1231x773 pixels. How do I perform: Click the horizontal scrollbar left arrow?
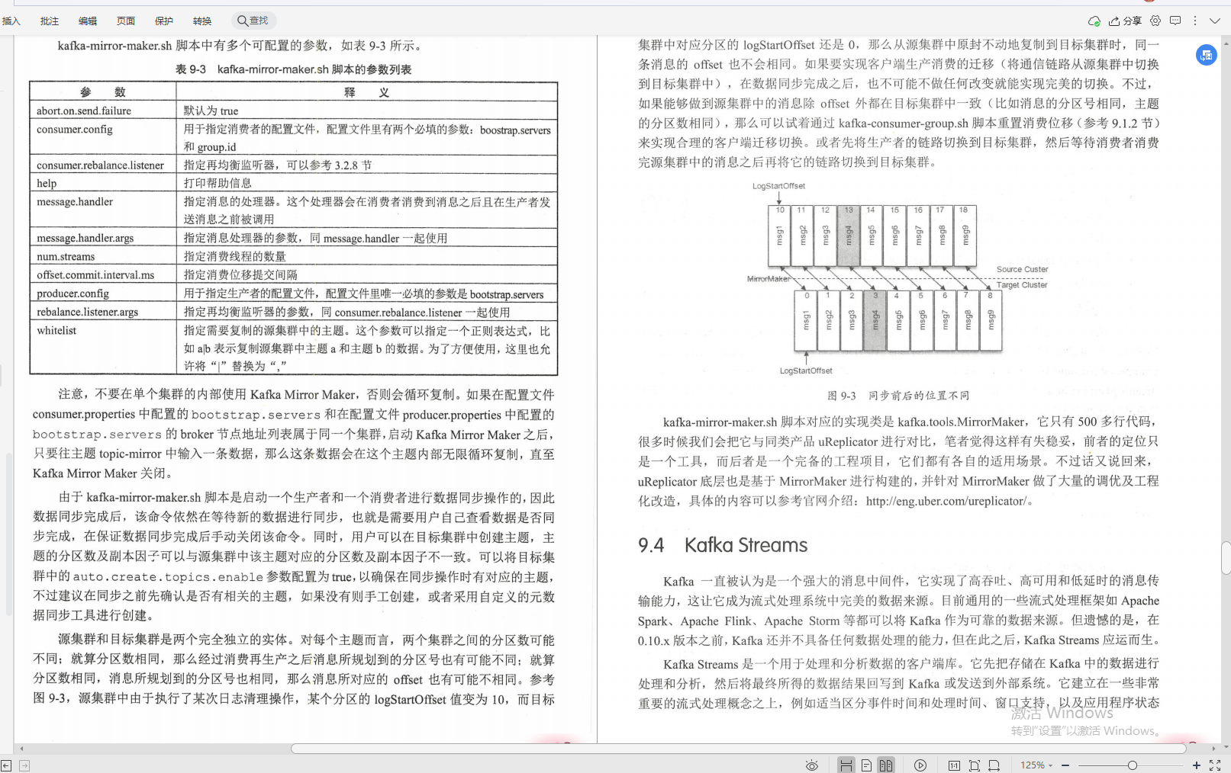click(21, 749)
